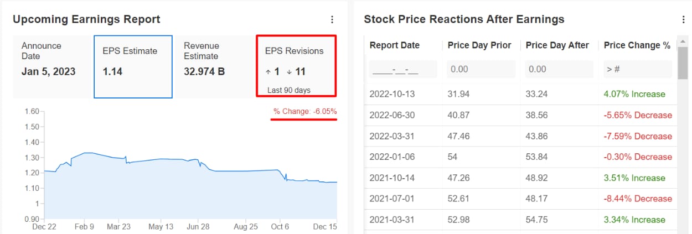Sort by Price Day After column header
Viewport: 692px width, 234px height.
pos(557,45)
